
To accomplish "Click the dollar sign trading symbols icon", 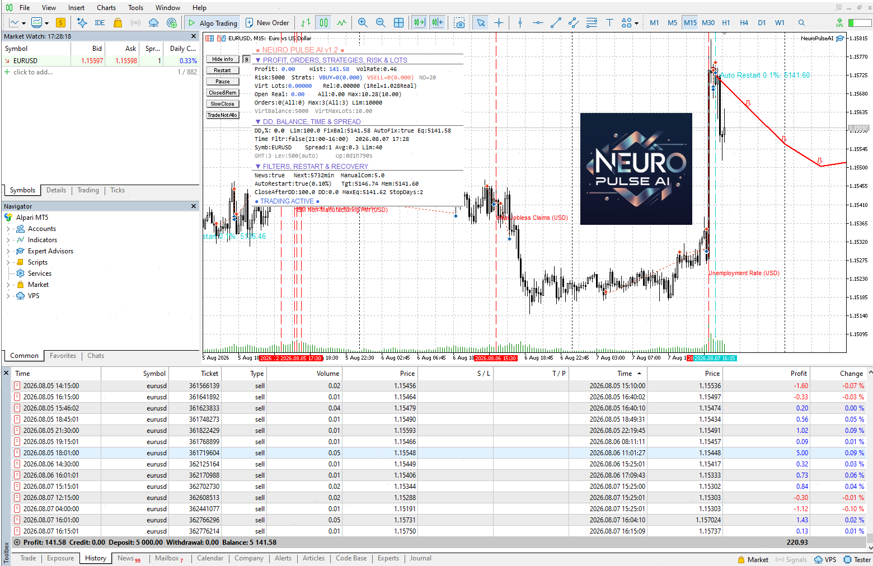I will coord(60,23).
